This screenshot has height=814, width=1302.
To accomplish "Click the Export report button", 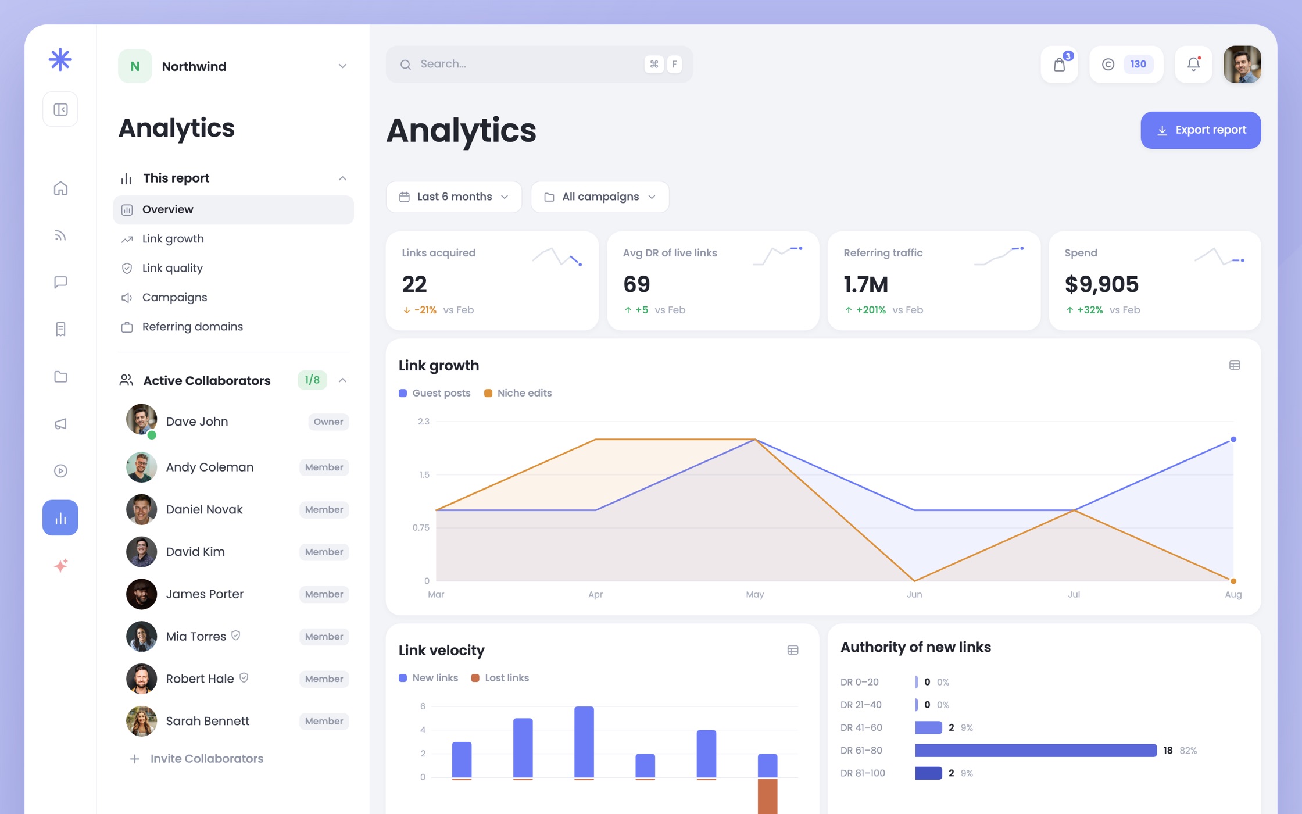I will click(1200, 130).
